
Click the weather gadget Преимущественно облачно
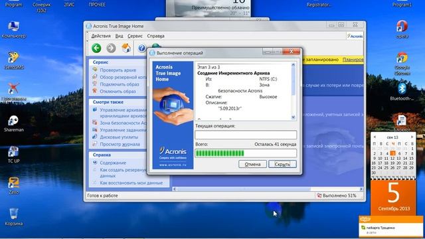208,9
